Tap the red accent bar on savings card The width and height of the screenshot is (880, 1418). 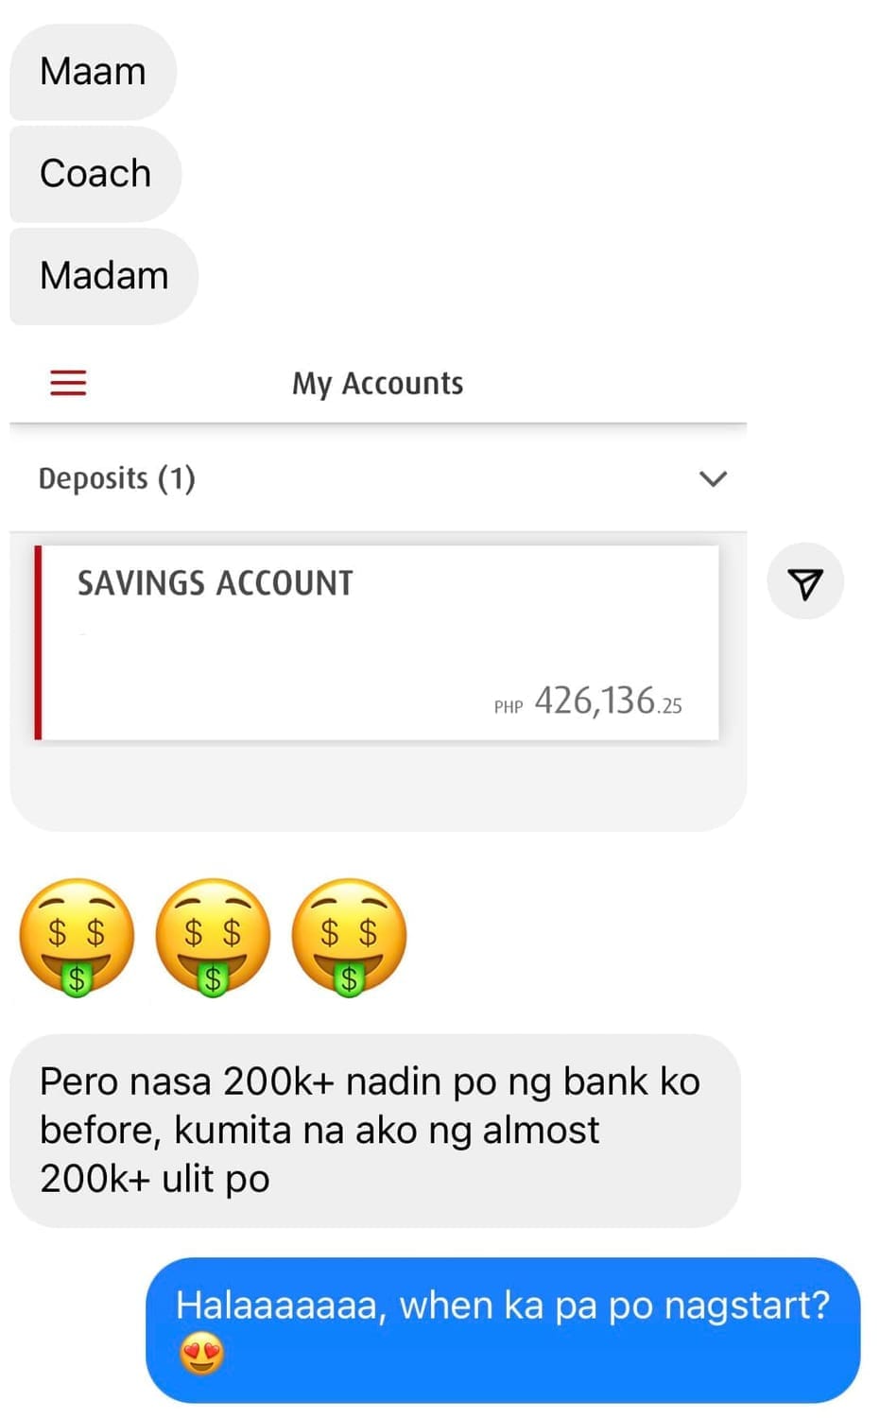(38, 642)
